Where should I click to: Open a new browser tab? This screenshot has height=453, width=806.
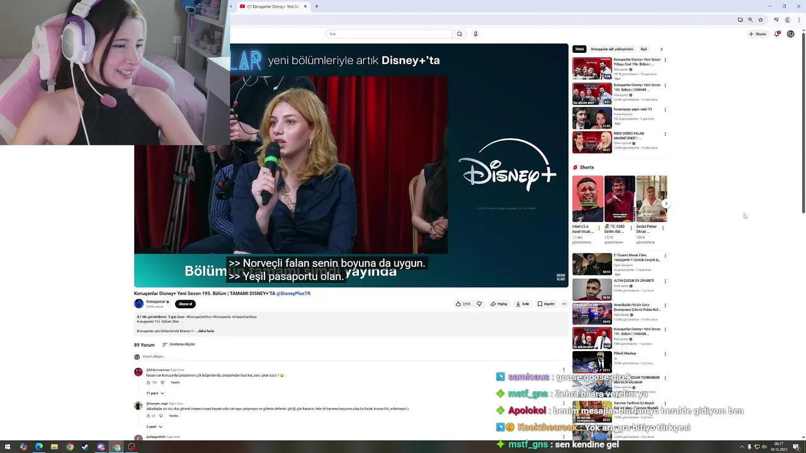(316, 6)
